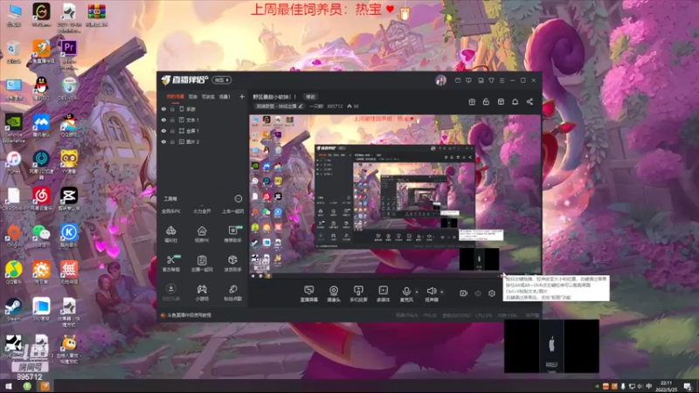Open the mail icon in title bar
Viewport: 699px width, 393px height.
(x=458, y=80)
